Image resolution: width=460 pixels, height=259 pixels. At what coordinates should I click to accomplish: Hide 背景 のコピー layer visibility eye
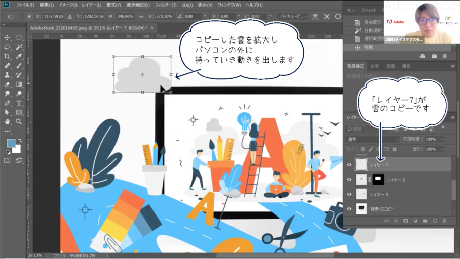pyautogui.click(x=349, y=209)
